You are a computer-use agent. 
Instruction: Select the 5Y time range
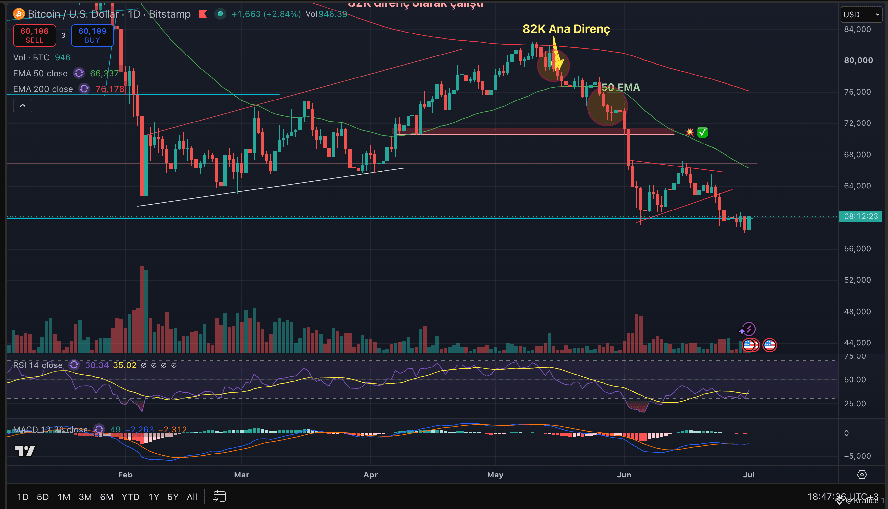point(173,497)
